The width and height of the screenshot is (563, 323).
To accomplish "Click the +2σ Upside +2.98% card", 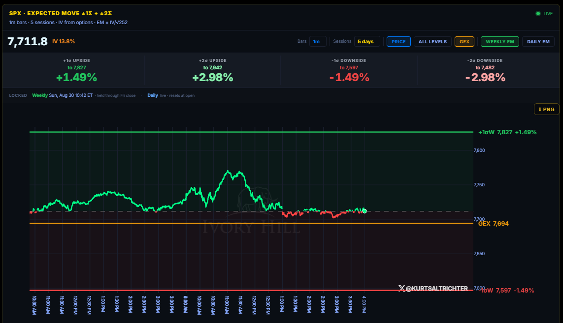I will click(x=213, y=71).
